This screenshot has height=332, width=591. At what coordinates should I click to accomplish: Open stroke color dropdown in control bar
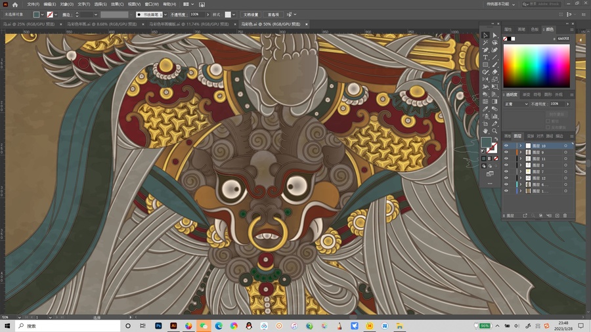(56, 14)
